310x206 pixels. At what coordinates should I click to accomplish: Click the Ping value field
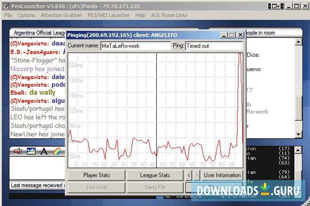214,46
